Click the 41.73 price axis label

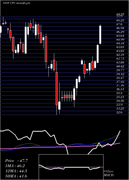click(120, 59)
